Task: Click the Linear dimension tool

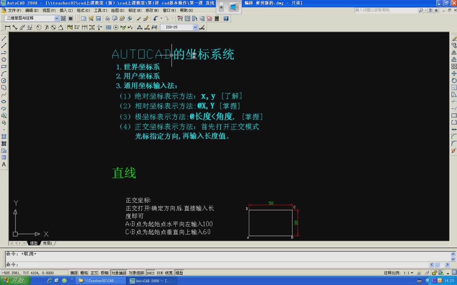Action: click(x=7, y=27)
